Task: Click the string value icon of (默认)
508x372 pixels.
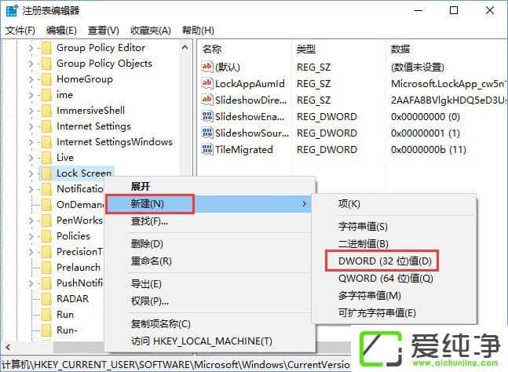Action: point(207,67)
